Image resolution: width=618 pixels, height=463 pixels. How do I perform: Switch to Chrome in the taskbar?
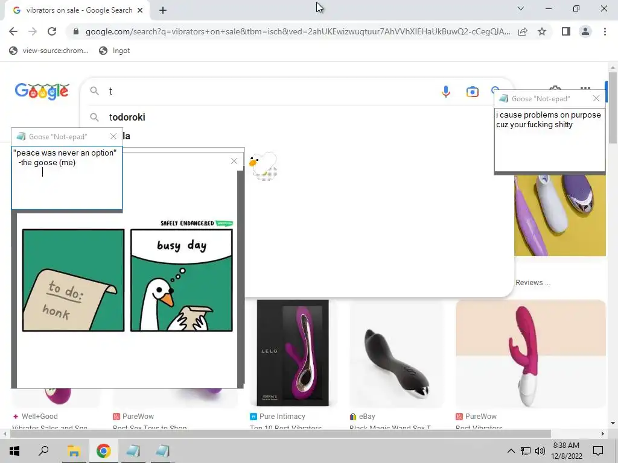(103, 451)
